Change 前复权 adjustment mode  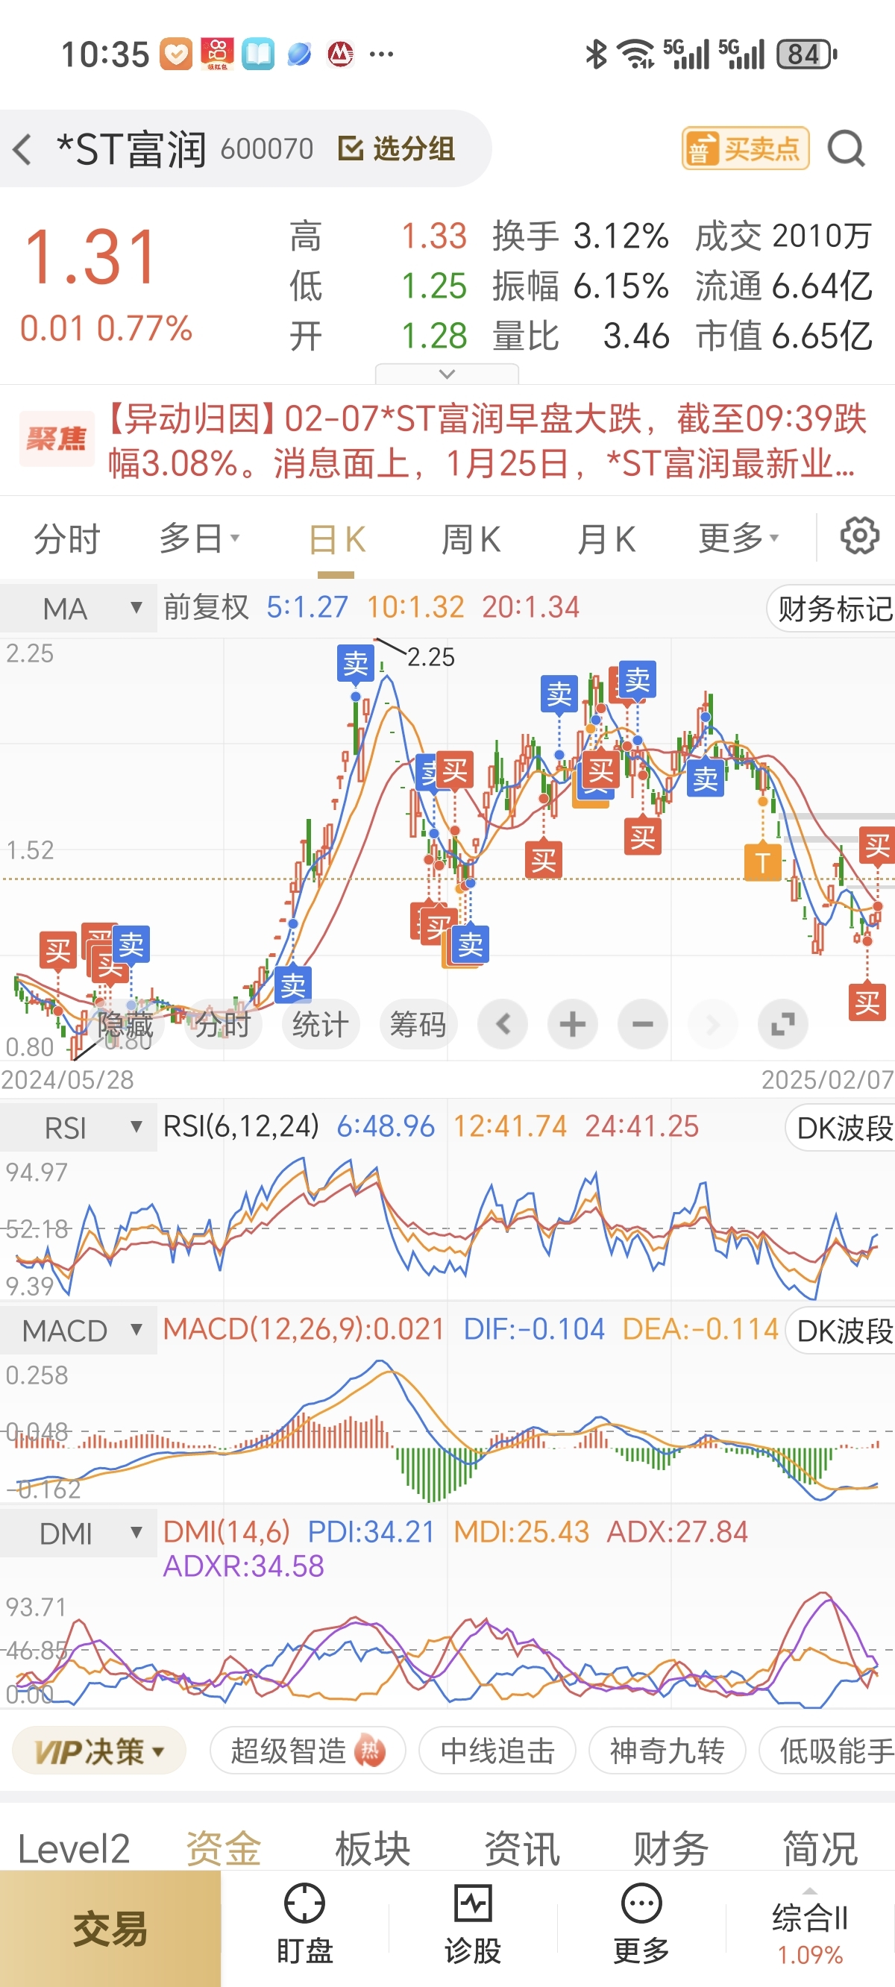(206, 608)
